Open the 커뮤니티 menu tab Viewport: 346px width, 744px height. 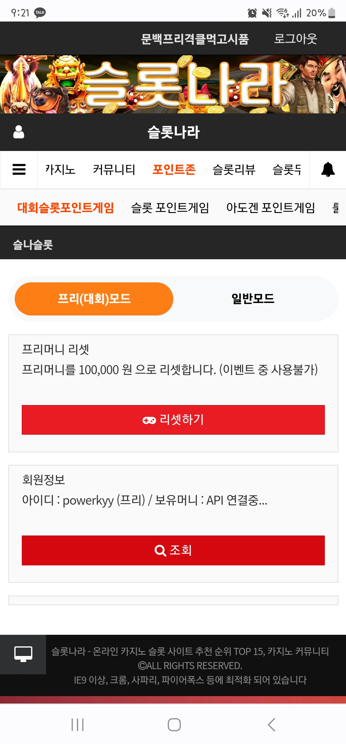(114, 170)
